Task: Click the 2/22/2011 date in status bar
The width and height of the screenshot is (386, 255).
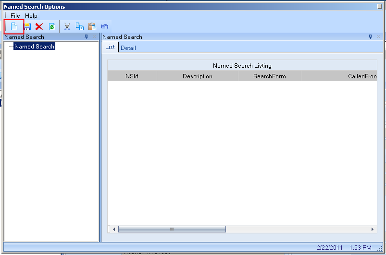Action: click(x=330, y=248)
